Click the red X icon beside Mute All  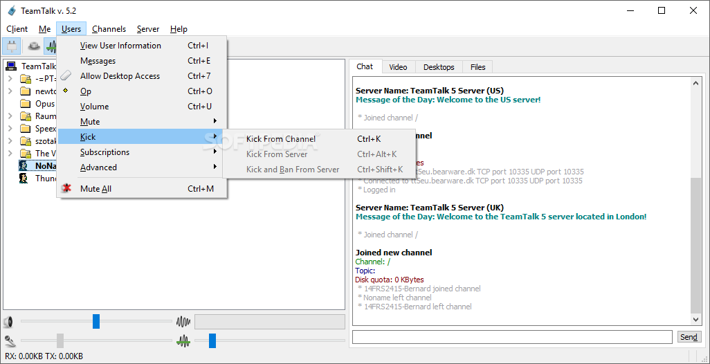(67, 188)
